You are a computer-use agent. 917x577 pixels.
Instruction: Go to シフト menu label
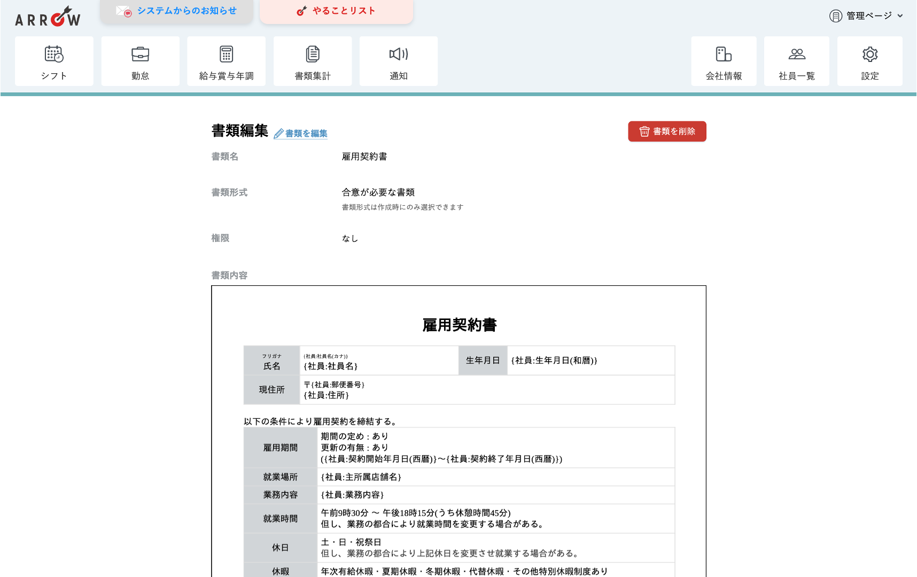tap(54, 76)
